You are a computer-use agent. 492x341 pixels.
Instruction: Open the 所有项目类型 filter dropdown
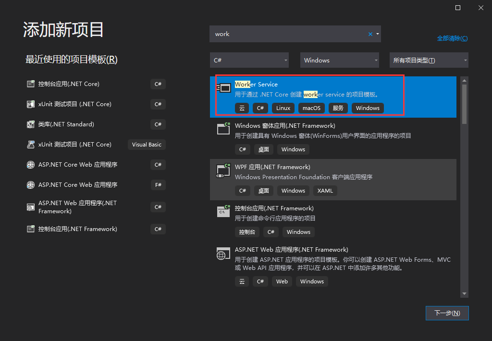(x=429, y=60)
